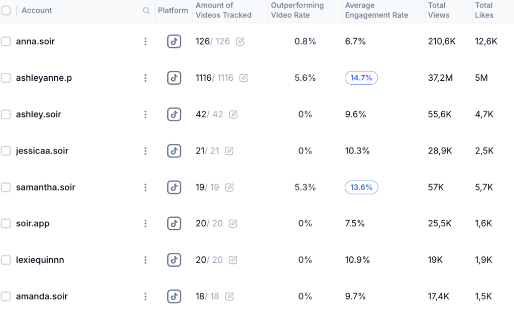514x317 pixels.
Task: Expand more actions for amanda.soir
Action: tap(146, 296)
